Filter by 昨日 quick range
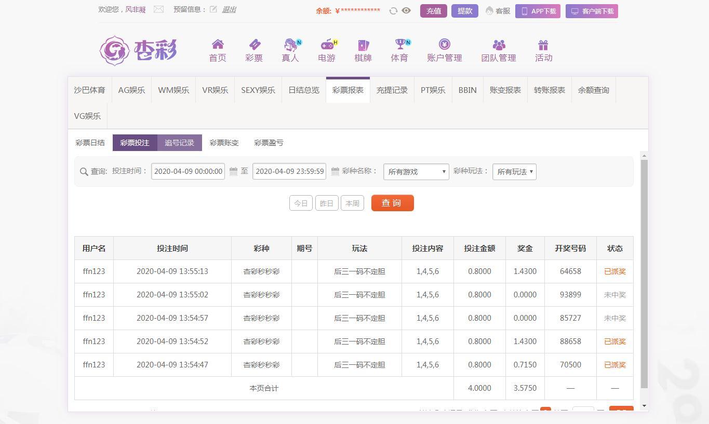The height and width of the screenshot is (424, 709). (327, 203)
